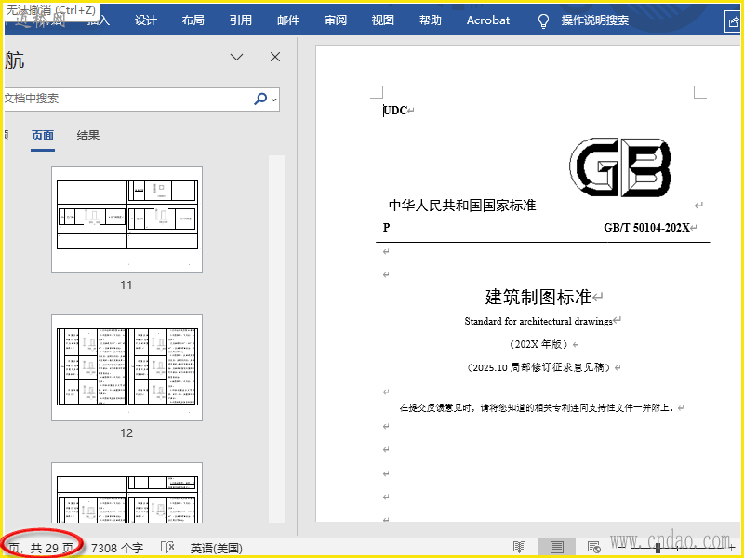Image resolution: width=744 pixels, height=558 pixels.
Task: Click the share icon in ribbon corner
Action: (x=733, y=21)
